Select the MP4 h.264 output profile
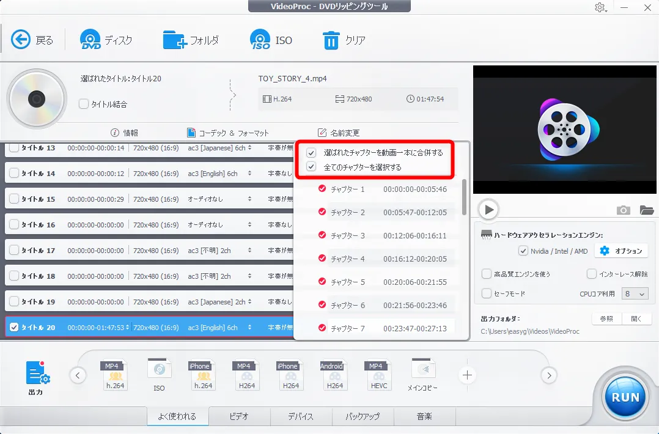 tap(115, 374)
